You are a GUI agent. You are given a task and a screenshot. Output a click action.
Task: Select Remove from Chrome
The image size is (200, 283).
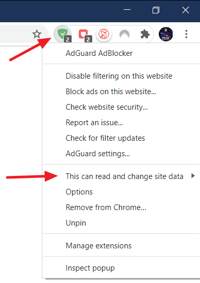[x=106, y=207]
